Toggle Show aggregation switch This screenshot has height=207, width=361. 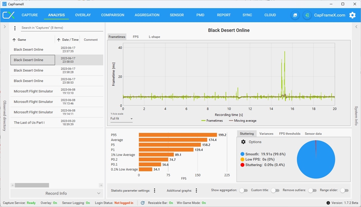click(243, 190)
